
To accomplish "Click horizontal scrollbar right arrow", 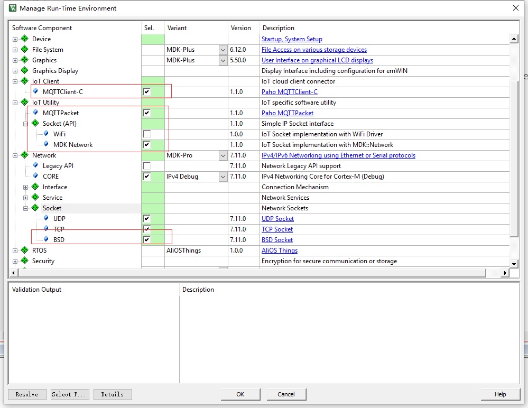I will (504, 273).
